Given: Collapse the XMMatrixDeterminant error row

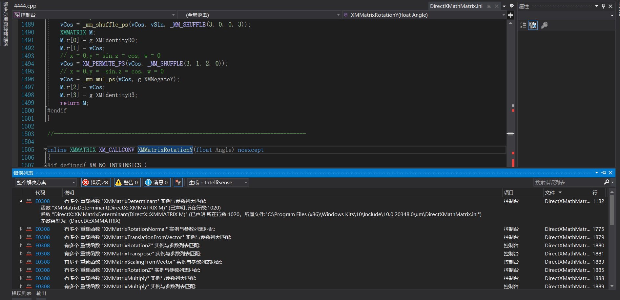Looking at the screenshot, I should [21, 201].
